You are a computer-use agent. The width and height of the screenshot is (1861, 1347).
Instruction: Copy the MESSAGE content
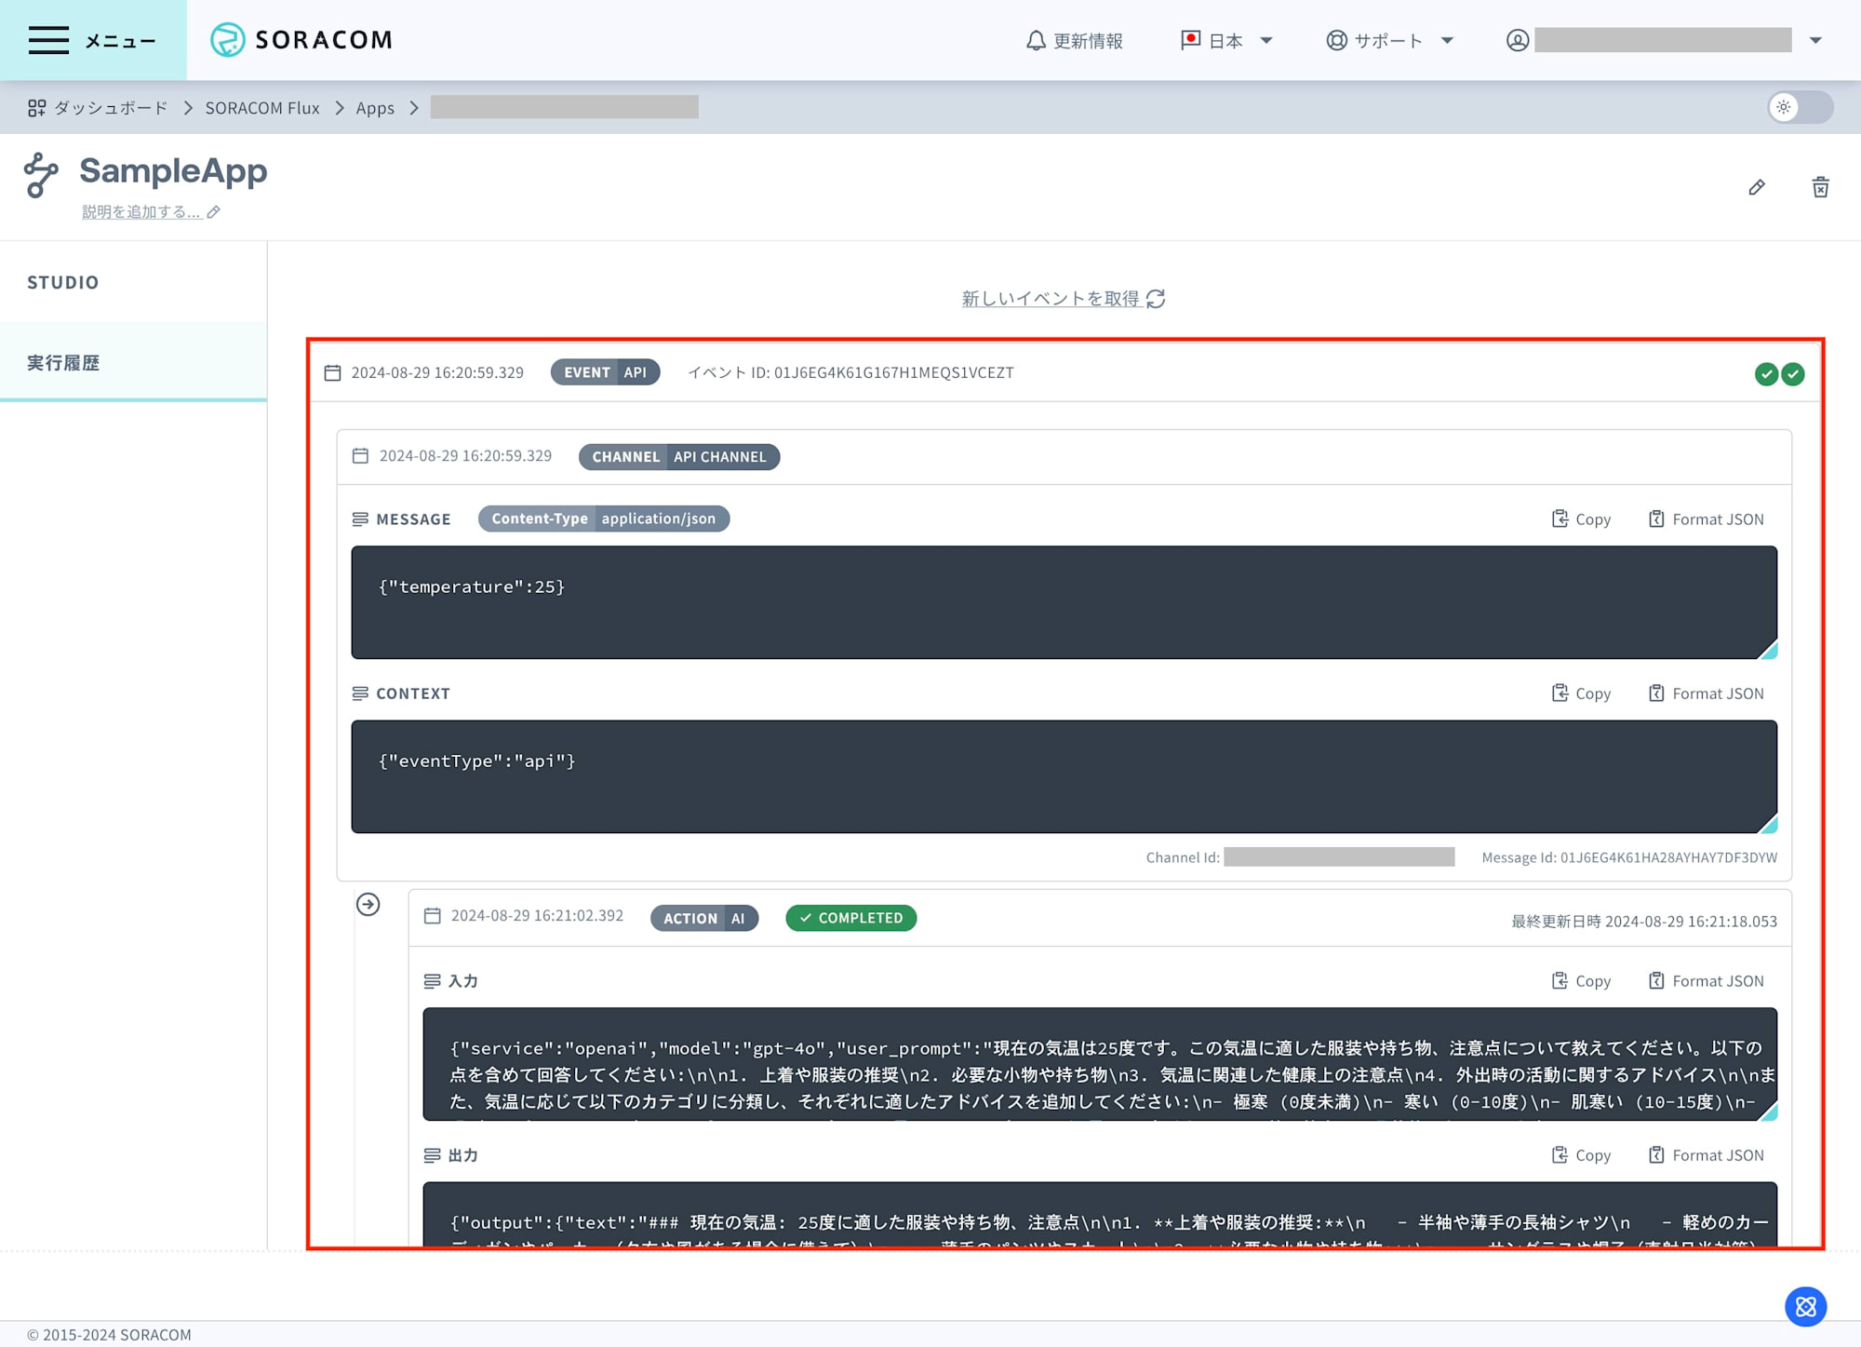pos(1581,519)
